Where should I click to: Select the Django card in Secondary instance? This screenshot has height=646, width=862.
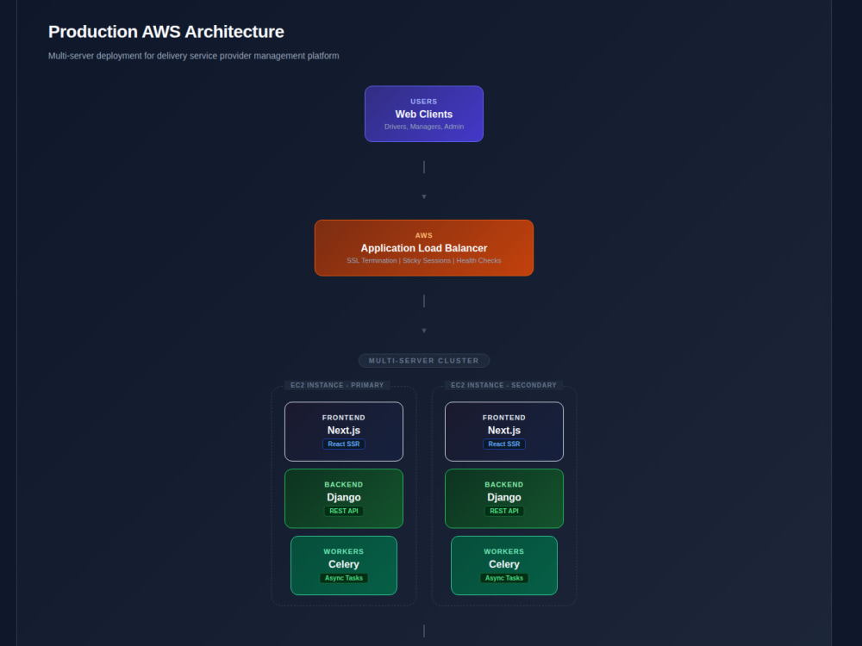point(504,498)
